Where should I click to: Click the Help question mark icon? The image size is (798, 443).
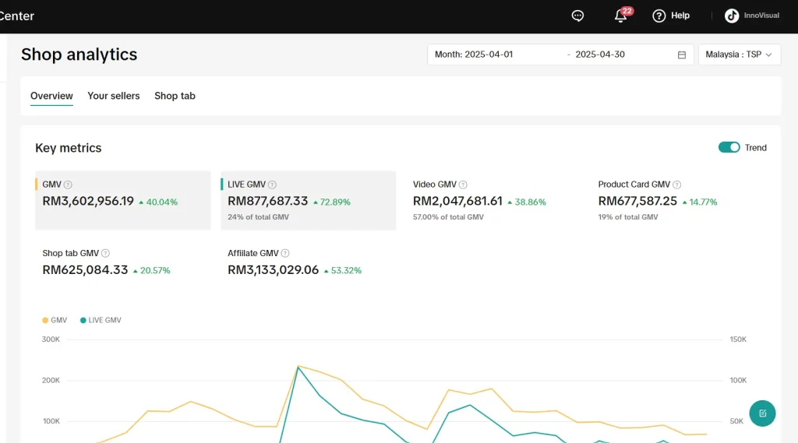point(659,16)
